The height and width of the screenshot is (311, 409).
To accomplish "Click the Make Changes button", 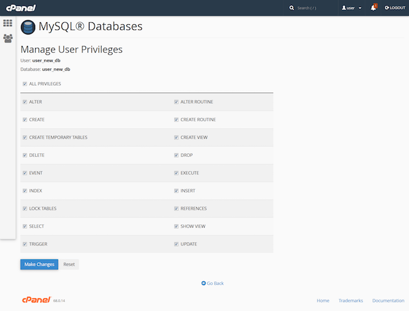I will [x=39, y=264].
